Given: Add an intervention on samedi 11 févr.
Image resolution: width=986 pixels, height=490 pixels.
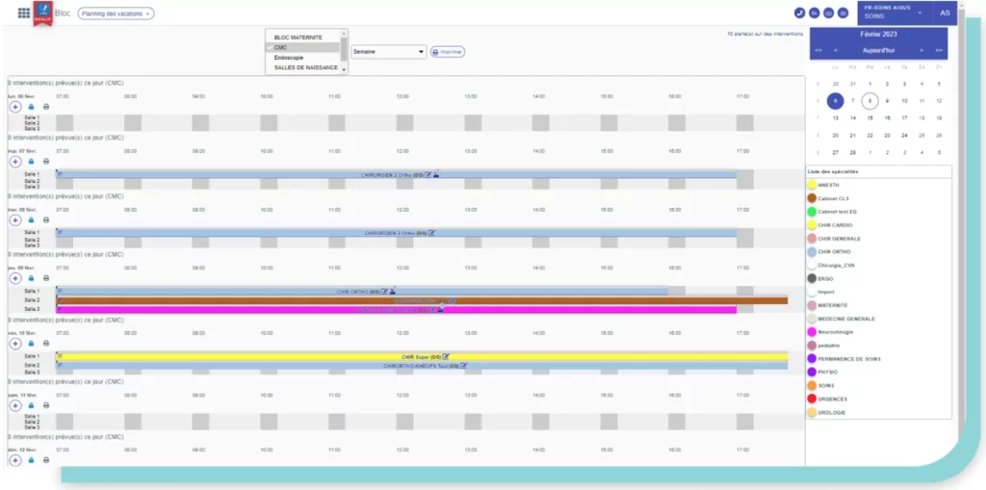Looking at the screenshot, I should (15, 405).
